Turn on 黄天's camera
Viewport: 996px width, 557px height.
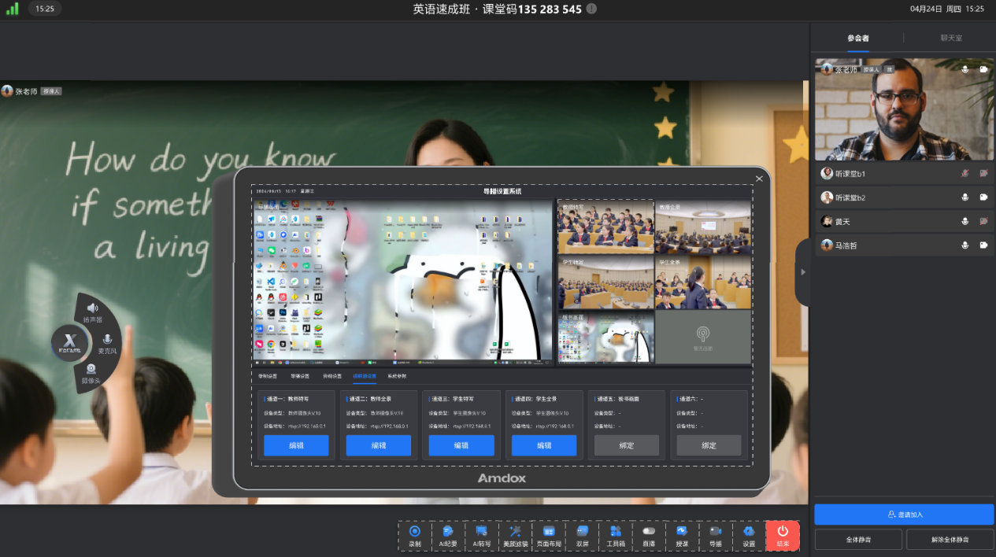(983, 222)
